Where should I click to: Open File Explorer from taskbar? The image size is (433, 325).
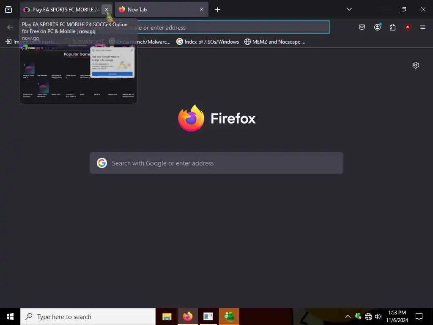pos(167,317)
